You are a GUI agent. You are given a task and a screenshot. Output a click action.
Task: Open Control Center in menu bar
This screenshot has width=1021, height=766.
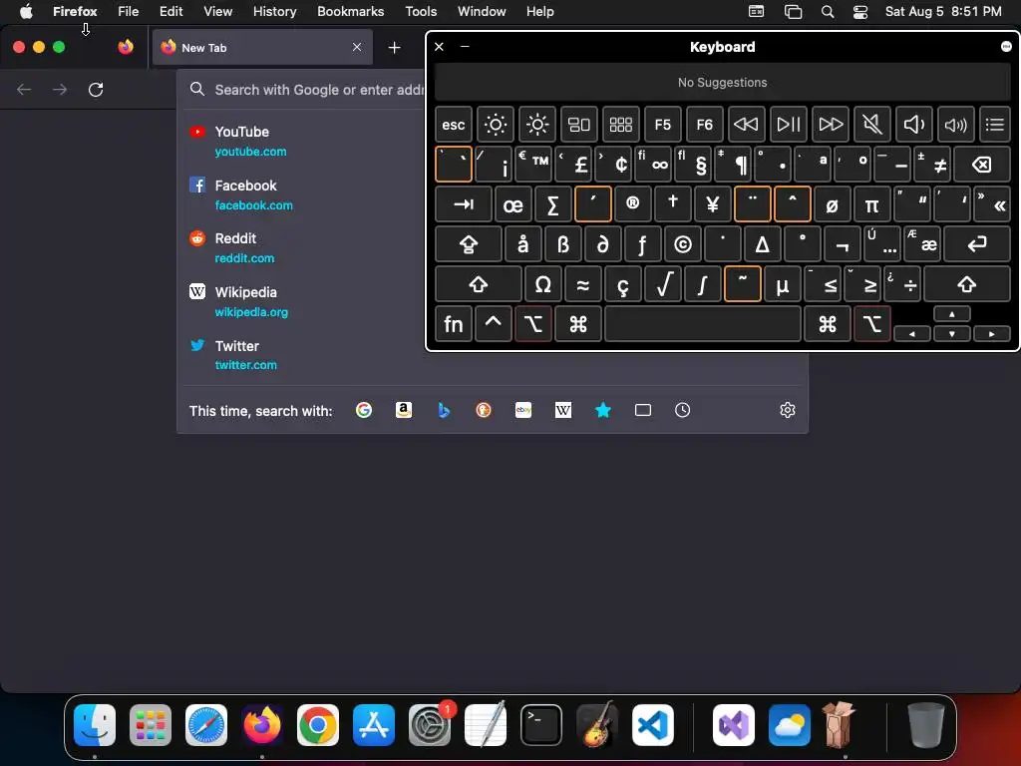pos(860,11)
